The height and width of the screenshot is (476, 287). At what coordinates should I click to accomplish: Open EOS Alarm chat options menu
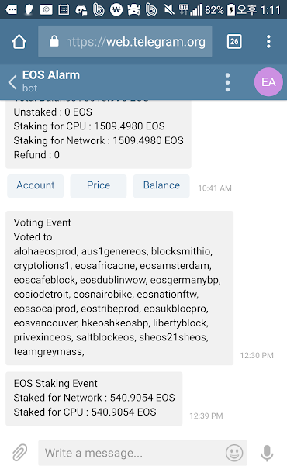pos(227,82)
